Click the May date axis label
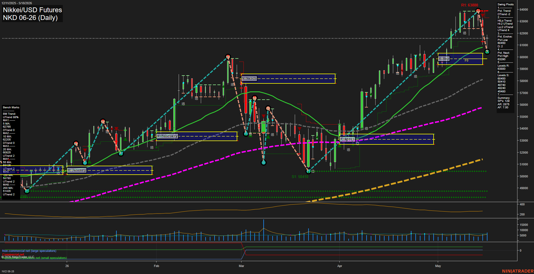Image resolution: width=534 pixels, height=274 pixels. [x=438, y=266]
